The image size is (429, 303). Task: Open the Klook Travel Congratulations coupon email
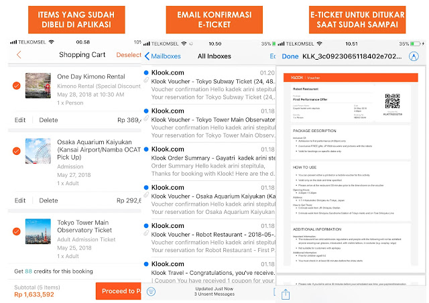pyautogui.click(x=210, y=271)
